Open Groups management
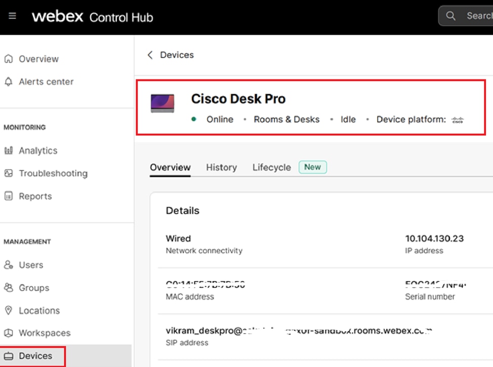 point(34,288)
